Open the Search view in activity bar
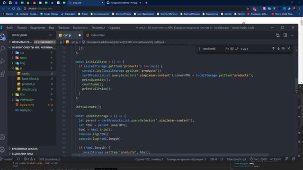This screenshot has width=303, height=170. click(3, 49)
